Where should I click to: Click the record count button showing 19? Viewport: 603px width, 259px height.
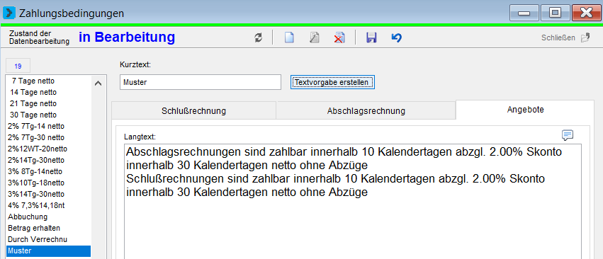[18, 66]
